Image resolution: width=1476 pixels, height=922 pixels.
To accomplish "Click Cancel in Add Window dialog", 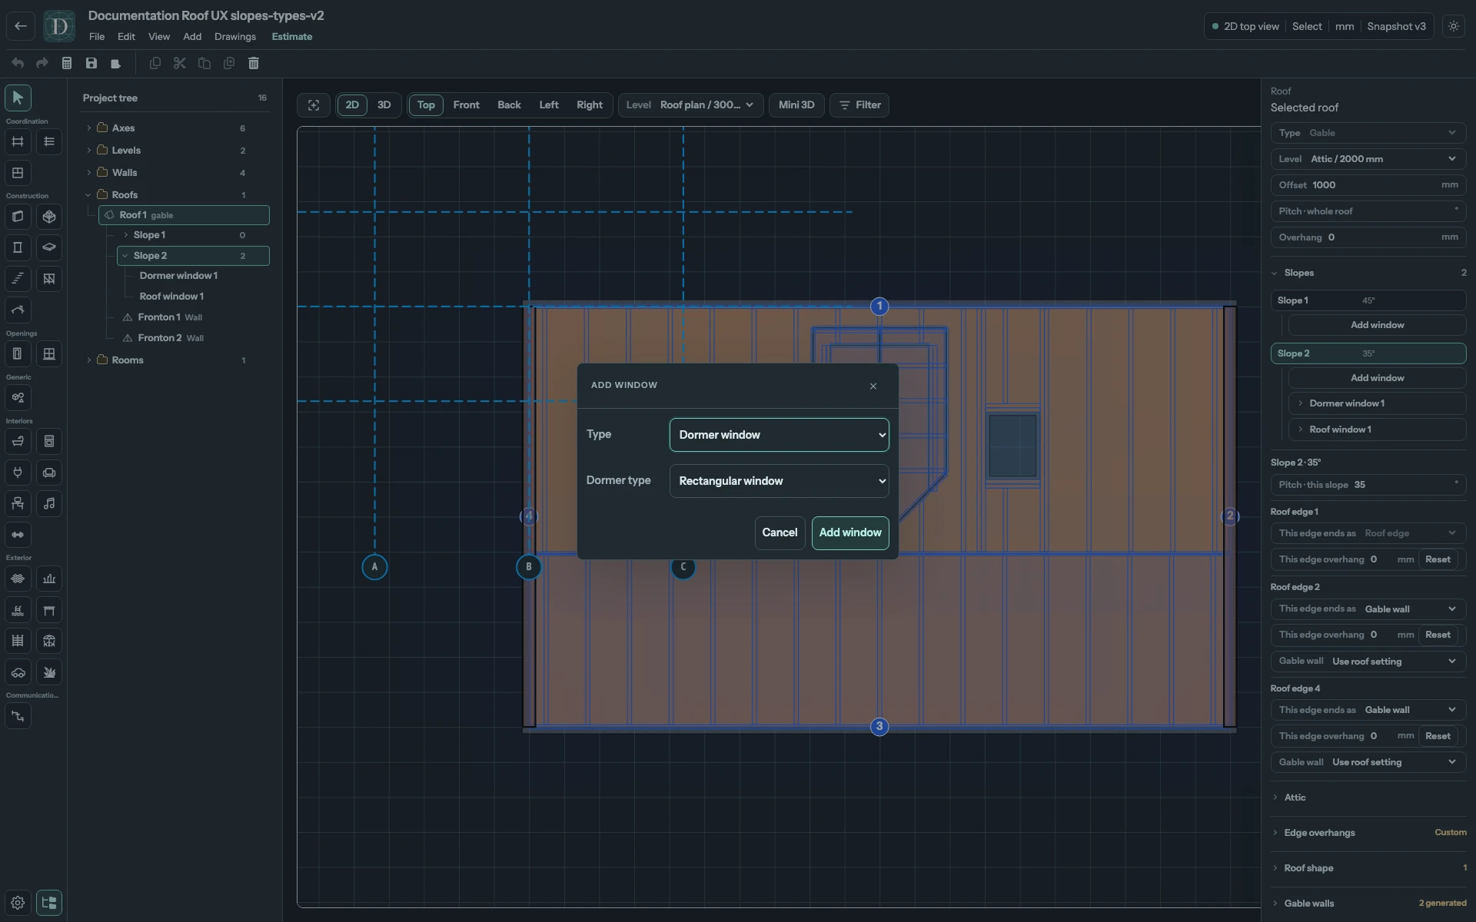I will tap(780, 533).
